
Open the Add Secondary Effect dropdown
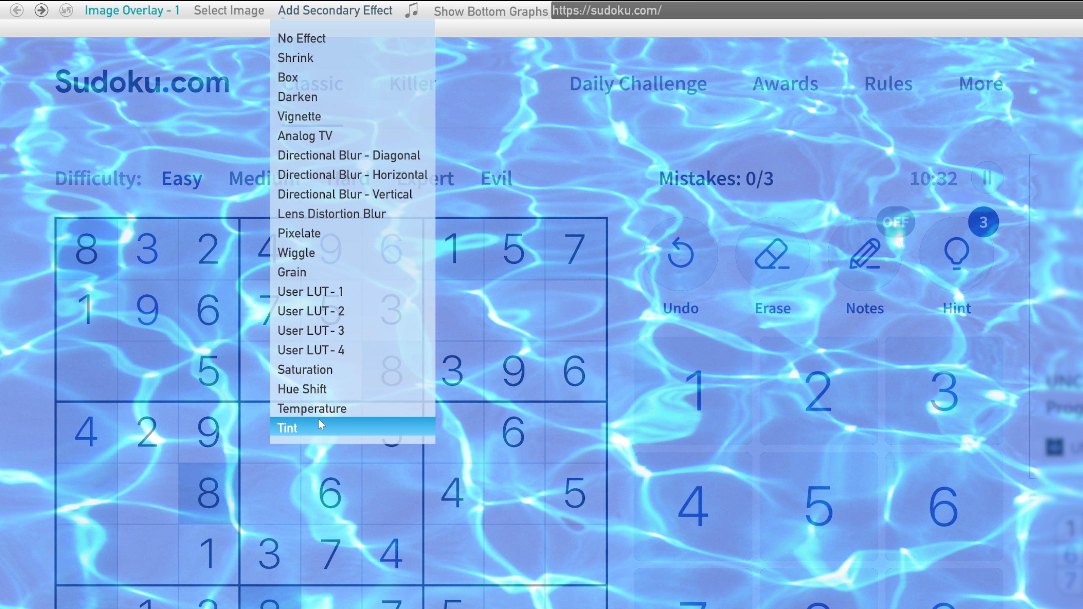tap(335, 10)
